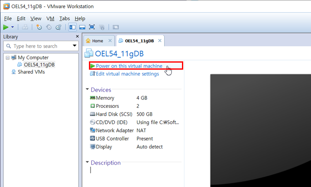Click the library search input field

pyautogui.click(x=41, y=46)
